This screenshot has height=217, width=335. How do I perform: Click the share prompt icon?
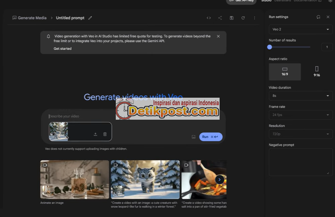[x=220, y=18]
